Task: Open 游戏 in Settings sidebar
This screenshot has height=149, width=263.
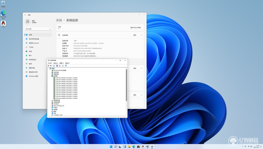Action: (38, 64)
